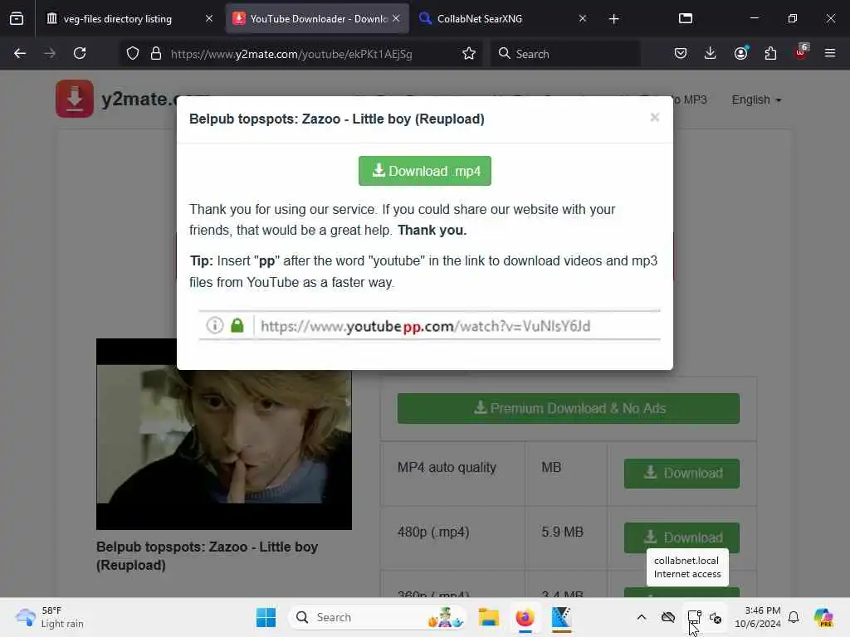Viewport: 850px width, 637px height.
Task: Click the taskbar Search box
Action: pos(379,617)
